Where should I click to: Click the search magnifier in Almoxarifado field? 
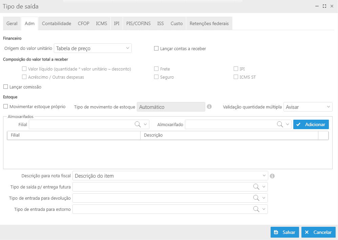coord(280,124)
